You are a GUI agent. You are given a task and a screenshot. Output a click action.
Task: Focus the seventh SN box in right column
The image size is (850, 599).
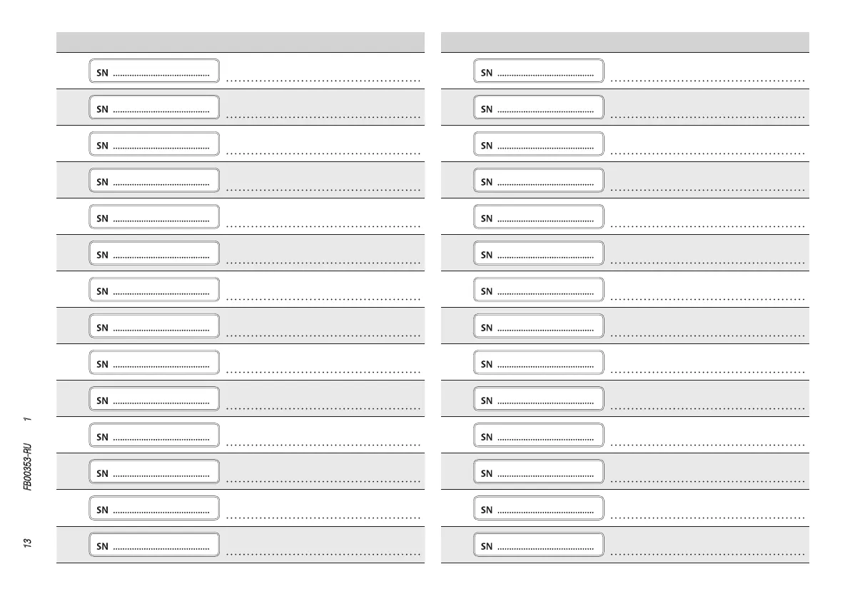(538, 290)
